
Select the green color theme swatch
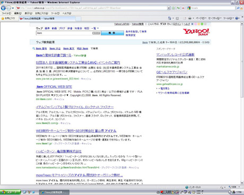pos(202,24)
